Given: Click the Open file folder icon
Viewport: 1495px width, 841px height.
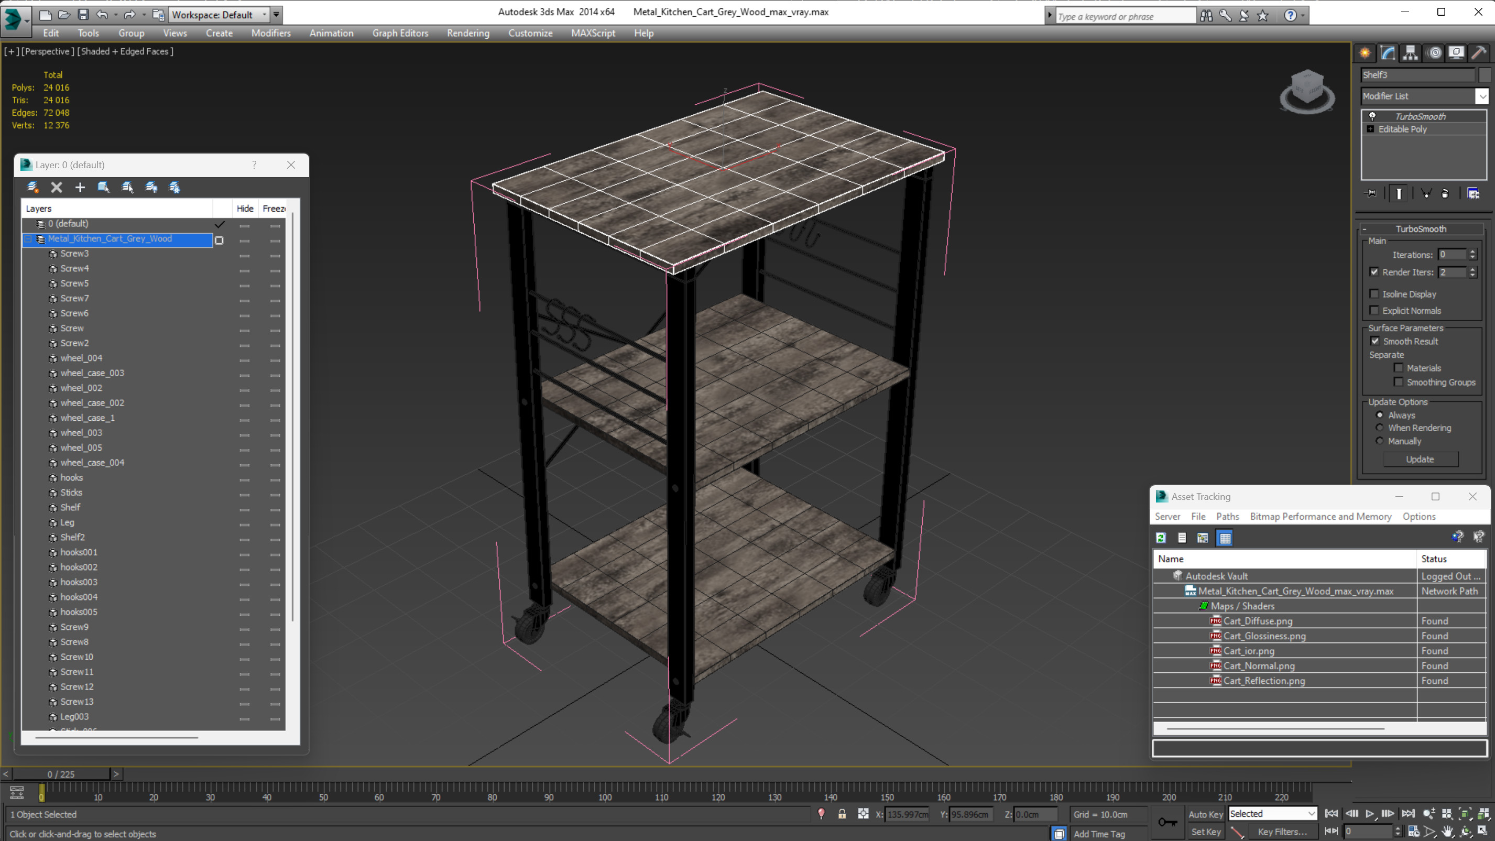Looking at the screenshot, I should tap(64, 15).
